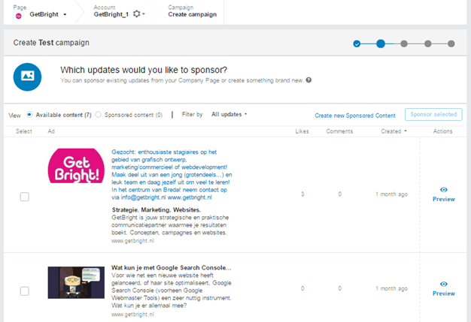Click www.getbright.nl under Search Console update
This screenshot has width=471, height=322.
pos(132,314)
